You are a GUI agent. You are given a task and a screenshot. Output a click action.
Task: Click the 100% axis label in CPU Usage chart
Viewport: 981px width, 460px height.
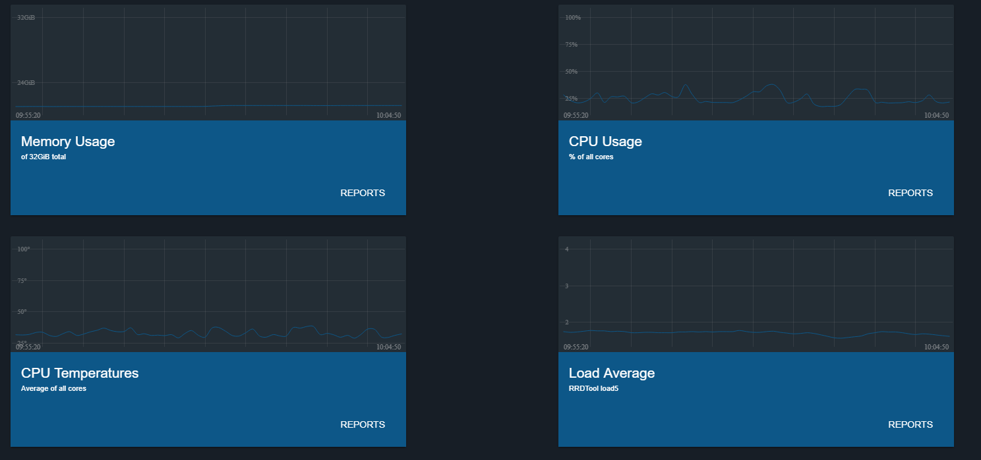click(573, 17)
